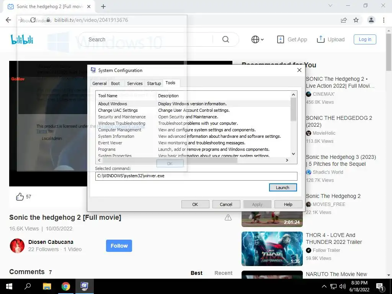Click the Description column header
The image size is (392, 294).
(x=223, y=96)
